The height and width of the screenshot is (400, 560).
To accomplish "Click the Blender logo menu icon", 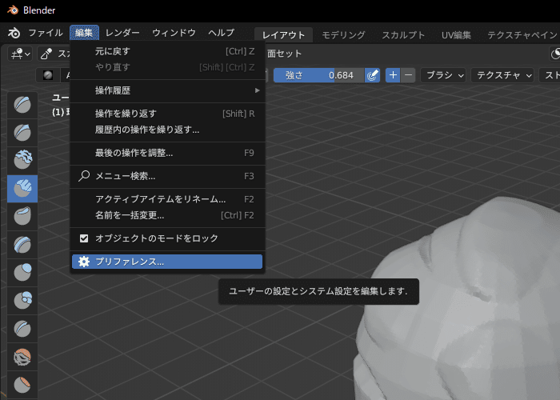I will (x=14, y=33).
